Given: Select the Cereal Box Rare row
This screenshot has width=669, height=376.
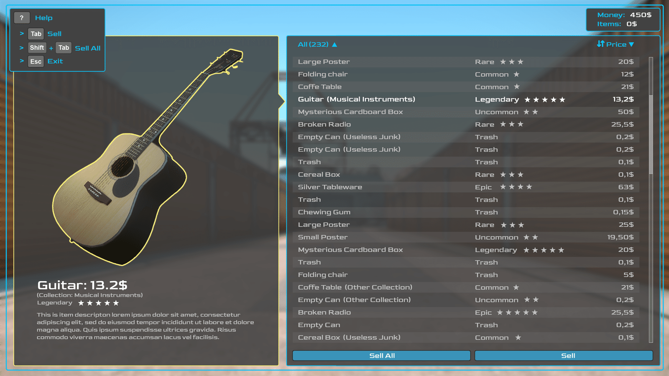Looking at the screenshot, I should [x=466, y=174].
